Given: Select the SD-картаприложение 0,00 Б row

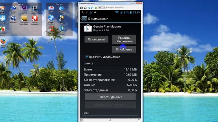Looking at the screenshot, I should tap(110, 80).
